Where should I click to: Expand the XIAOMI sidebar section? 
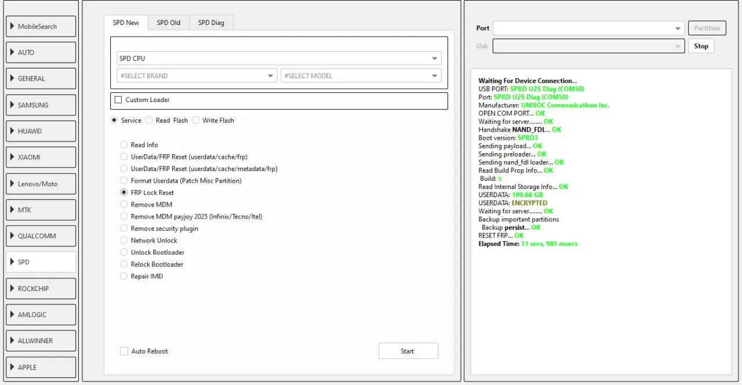pos(41,157)
